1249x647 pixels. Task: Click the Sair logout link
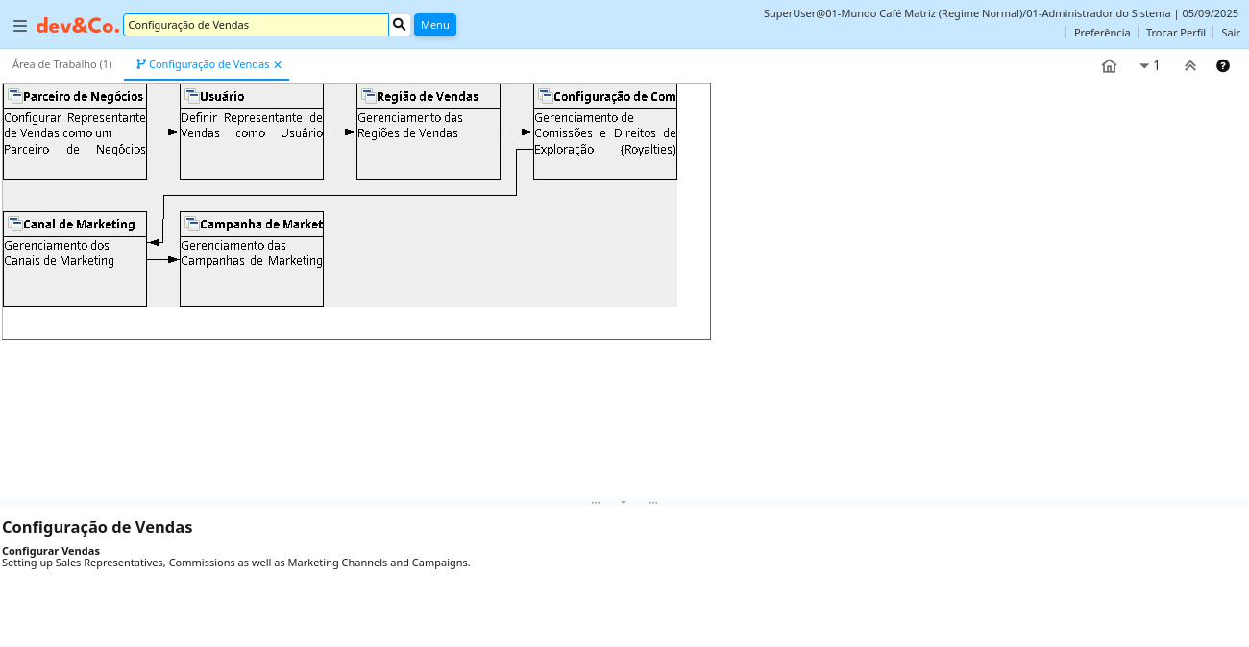coord(1231,33)
